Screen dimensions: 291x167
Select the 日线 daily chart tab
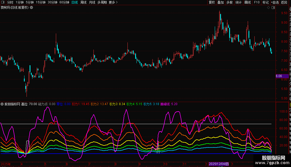coord(75,2)
